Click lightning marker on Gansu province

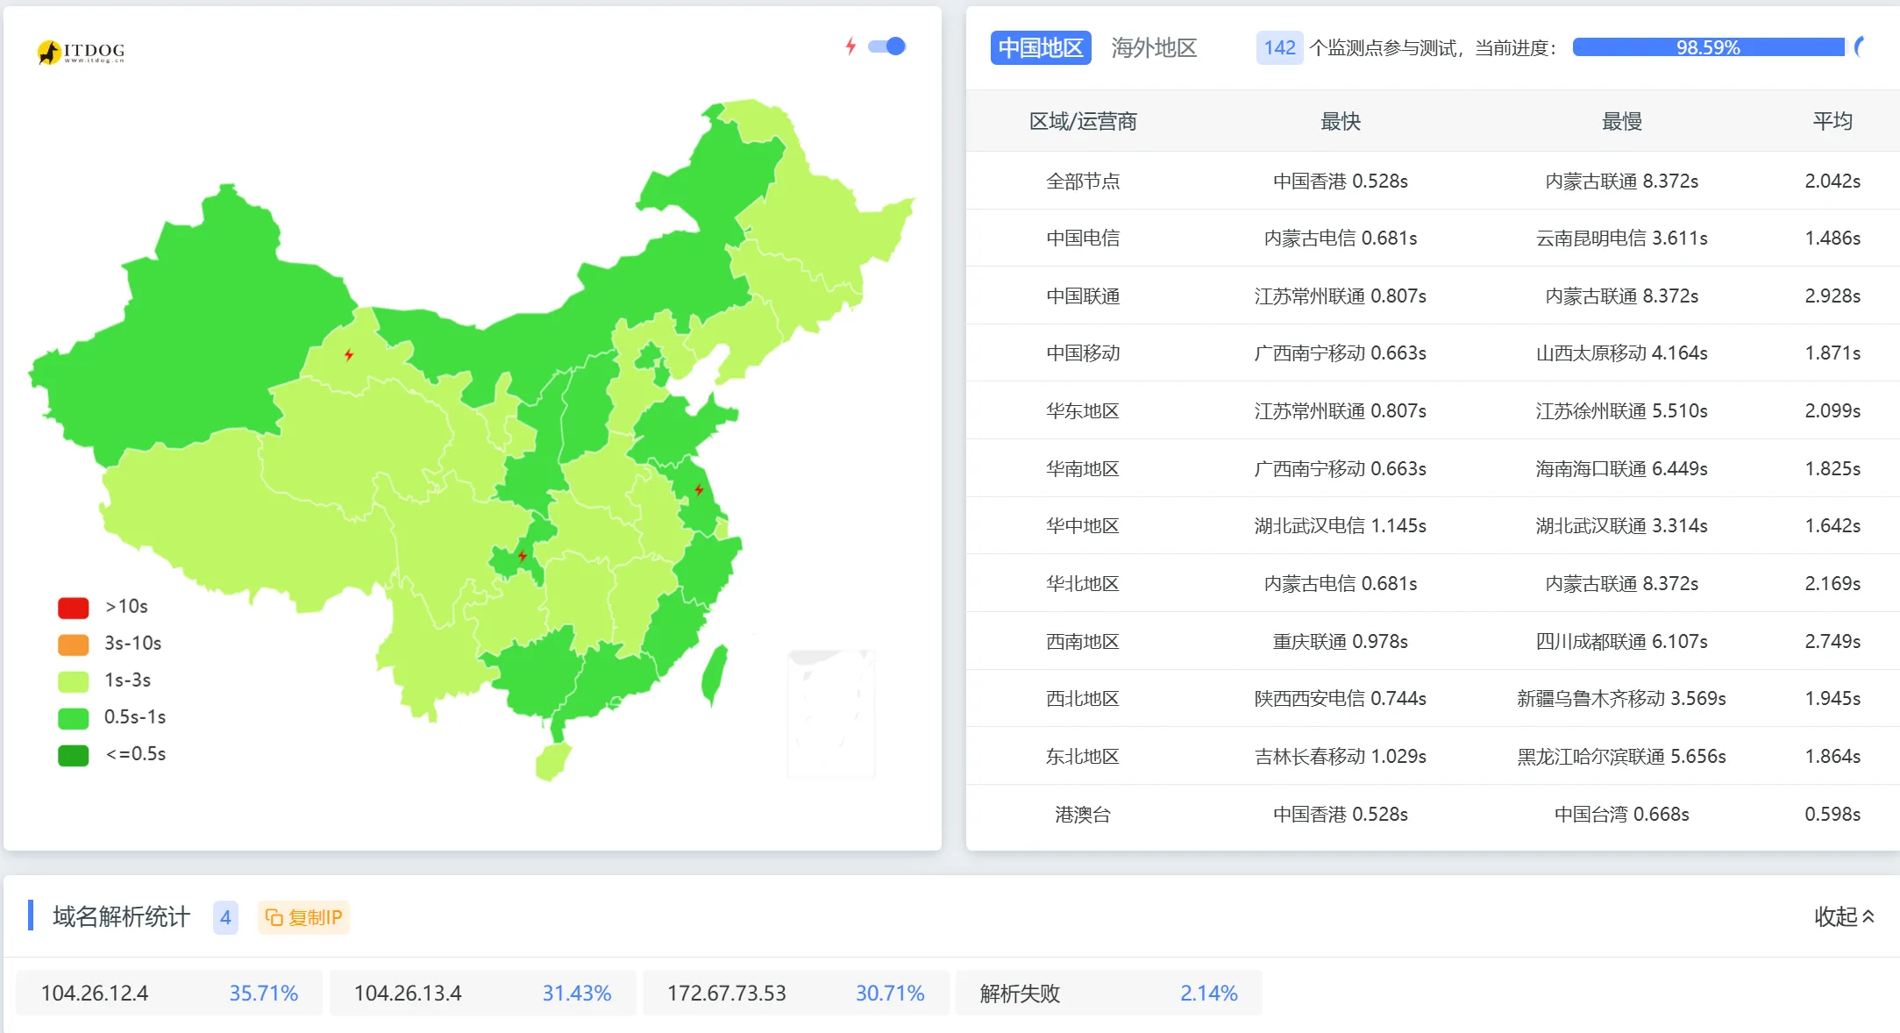pyautogui.click(x=349, y=354)
